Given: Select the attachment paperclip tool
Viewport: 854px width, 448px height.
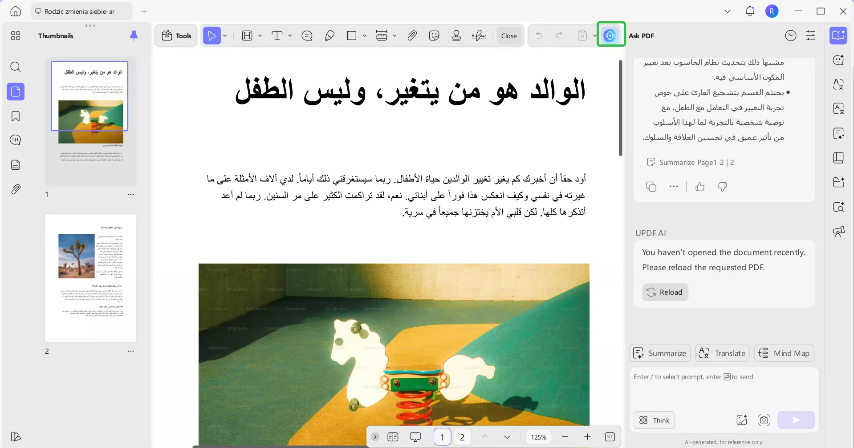Looking at the screenshot, I should pyautogui.click(x=412, y=36).
